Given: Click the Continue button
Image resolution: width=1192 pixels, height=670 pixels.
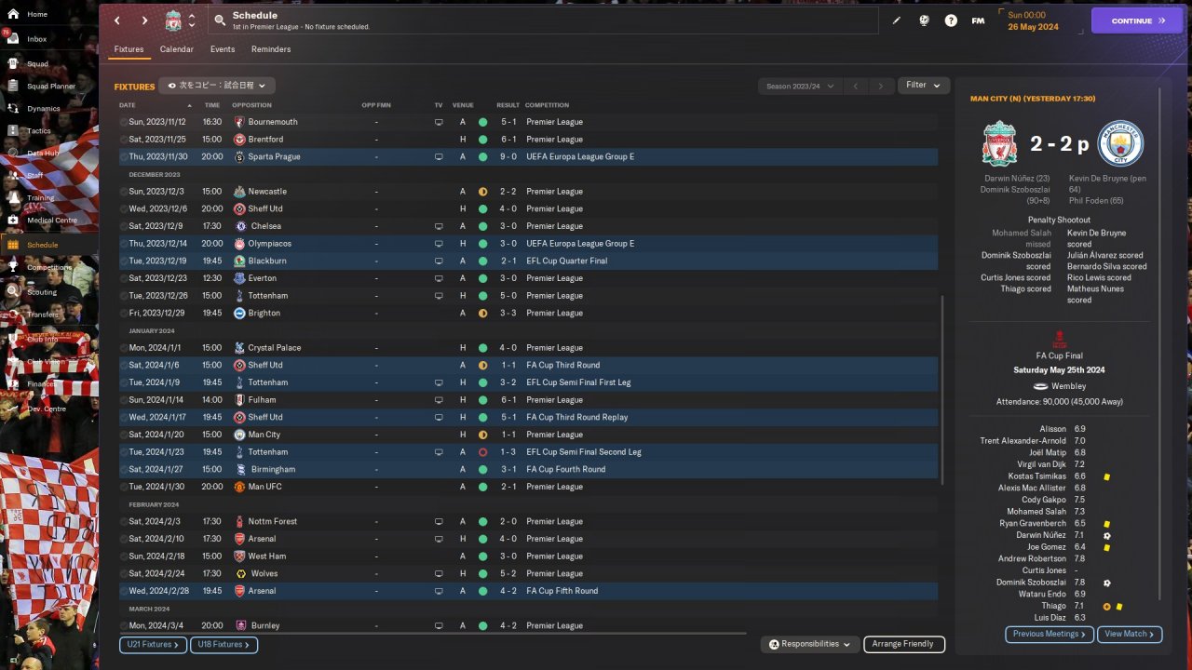Looking at the screenshot, I should pyautogui.click(x=1137, y=20).
